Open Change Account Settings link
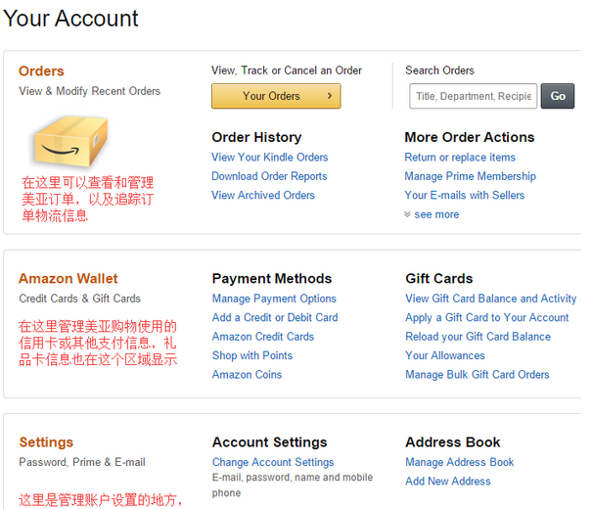The image size is (592, 509). pos(273,462)
